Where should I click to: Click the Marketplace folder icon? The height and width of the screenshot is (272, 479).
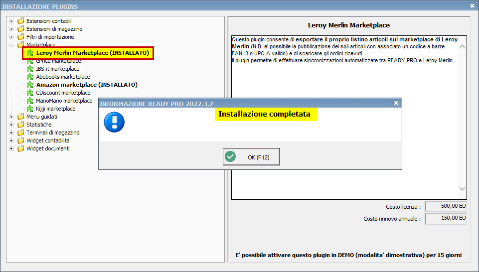pyautogui.click(x=20, y=45)
